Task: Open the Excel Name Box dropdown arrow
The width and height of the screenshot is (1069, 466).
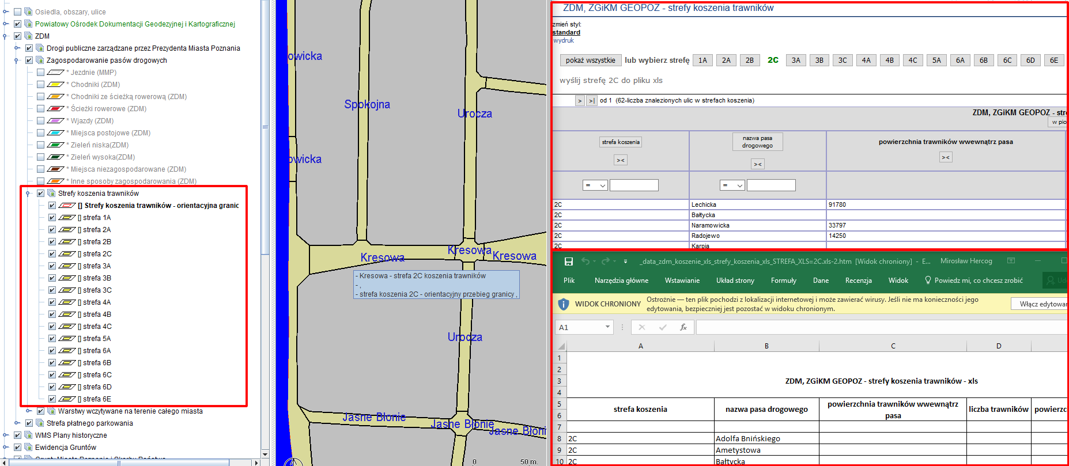Action: coord(607,327)
